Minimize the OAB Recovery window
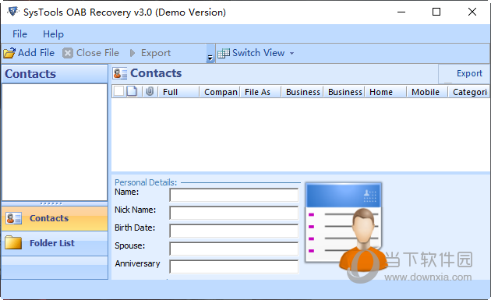The image size is (491, 300). 401,12
